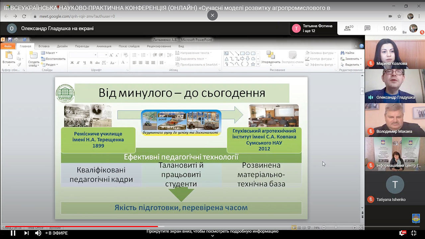The height and width of the screenshot is (239, 425).
Task: Toggle italic (К) formatting
Action: (78, 63)
